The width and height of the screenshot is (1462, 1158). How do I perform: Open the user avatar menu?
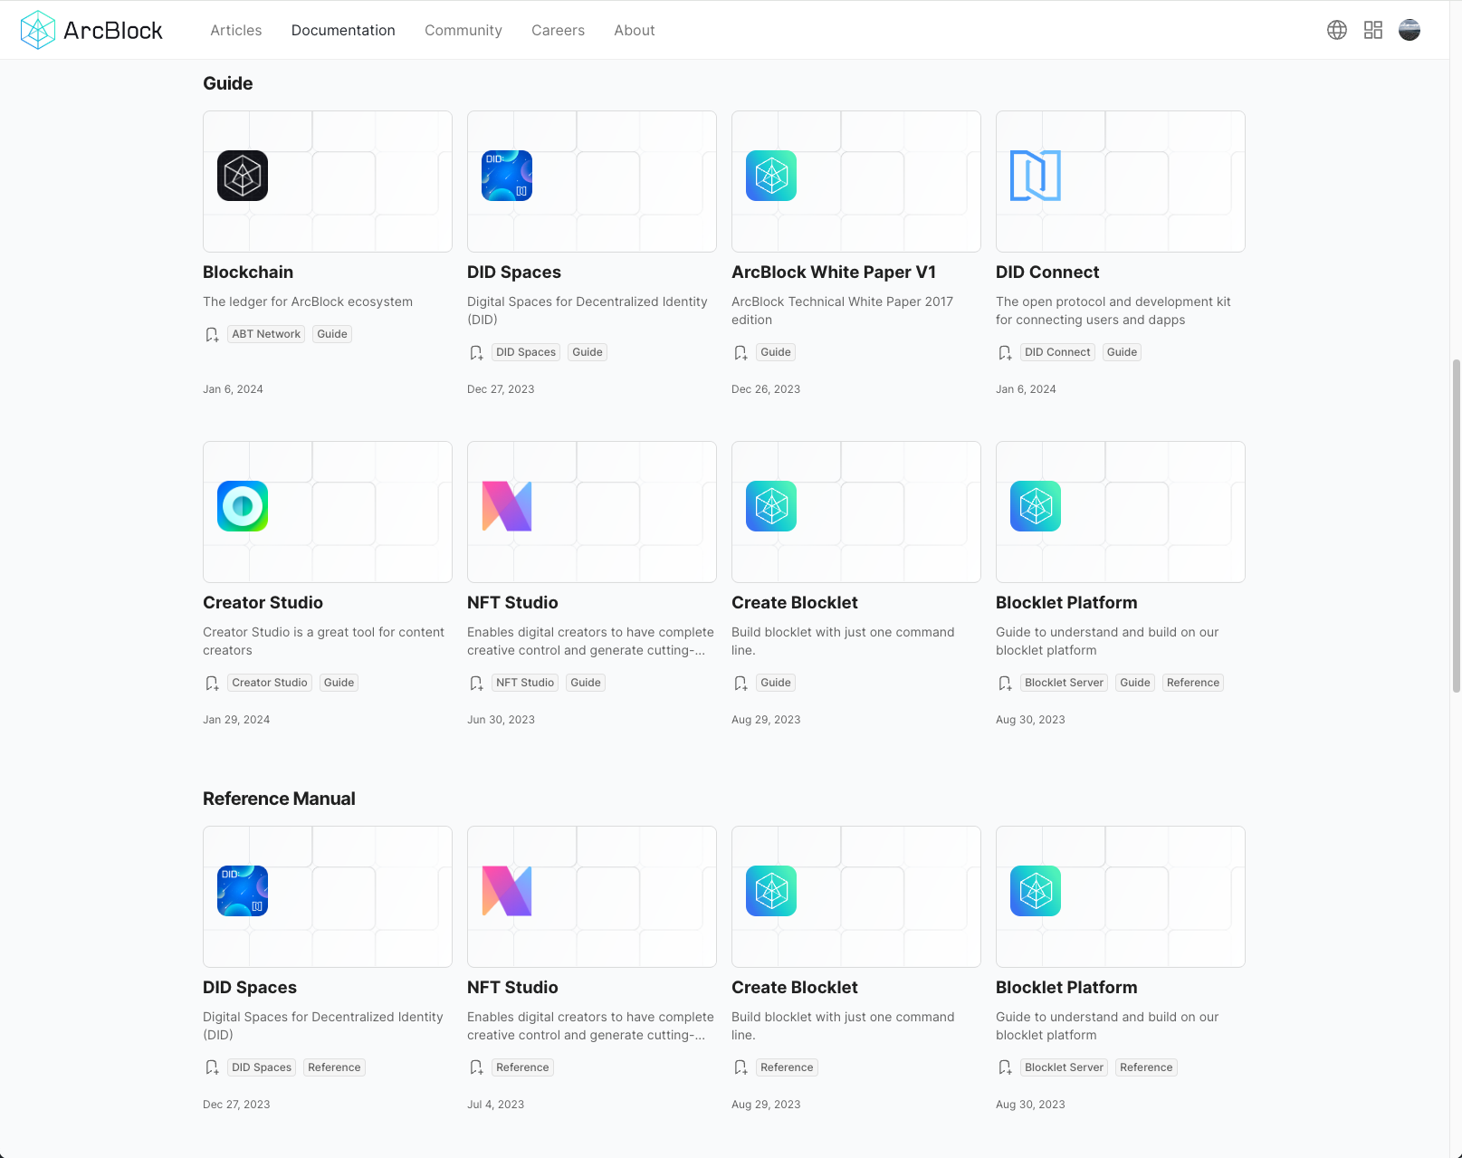point(1409,30)
